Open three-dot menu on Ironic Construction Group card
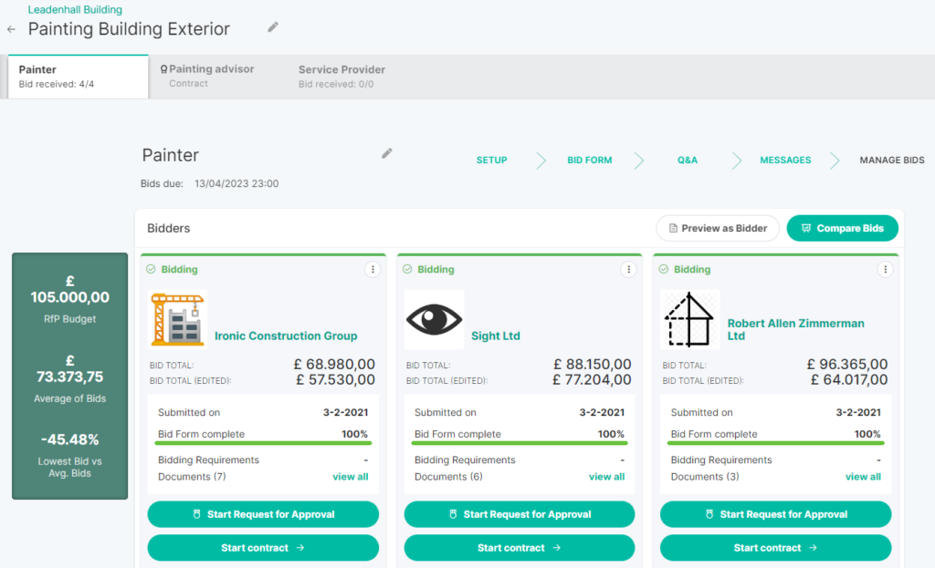This screenshot has width=935, height=568. pyautogui.click(x=372, y=269)
